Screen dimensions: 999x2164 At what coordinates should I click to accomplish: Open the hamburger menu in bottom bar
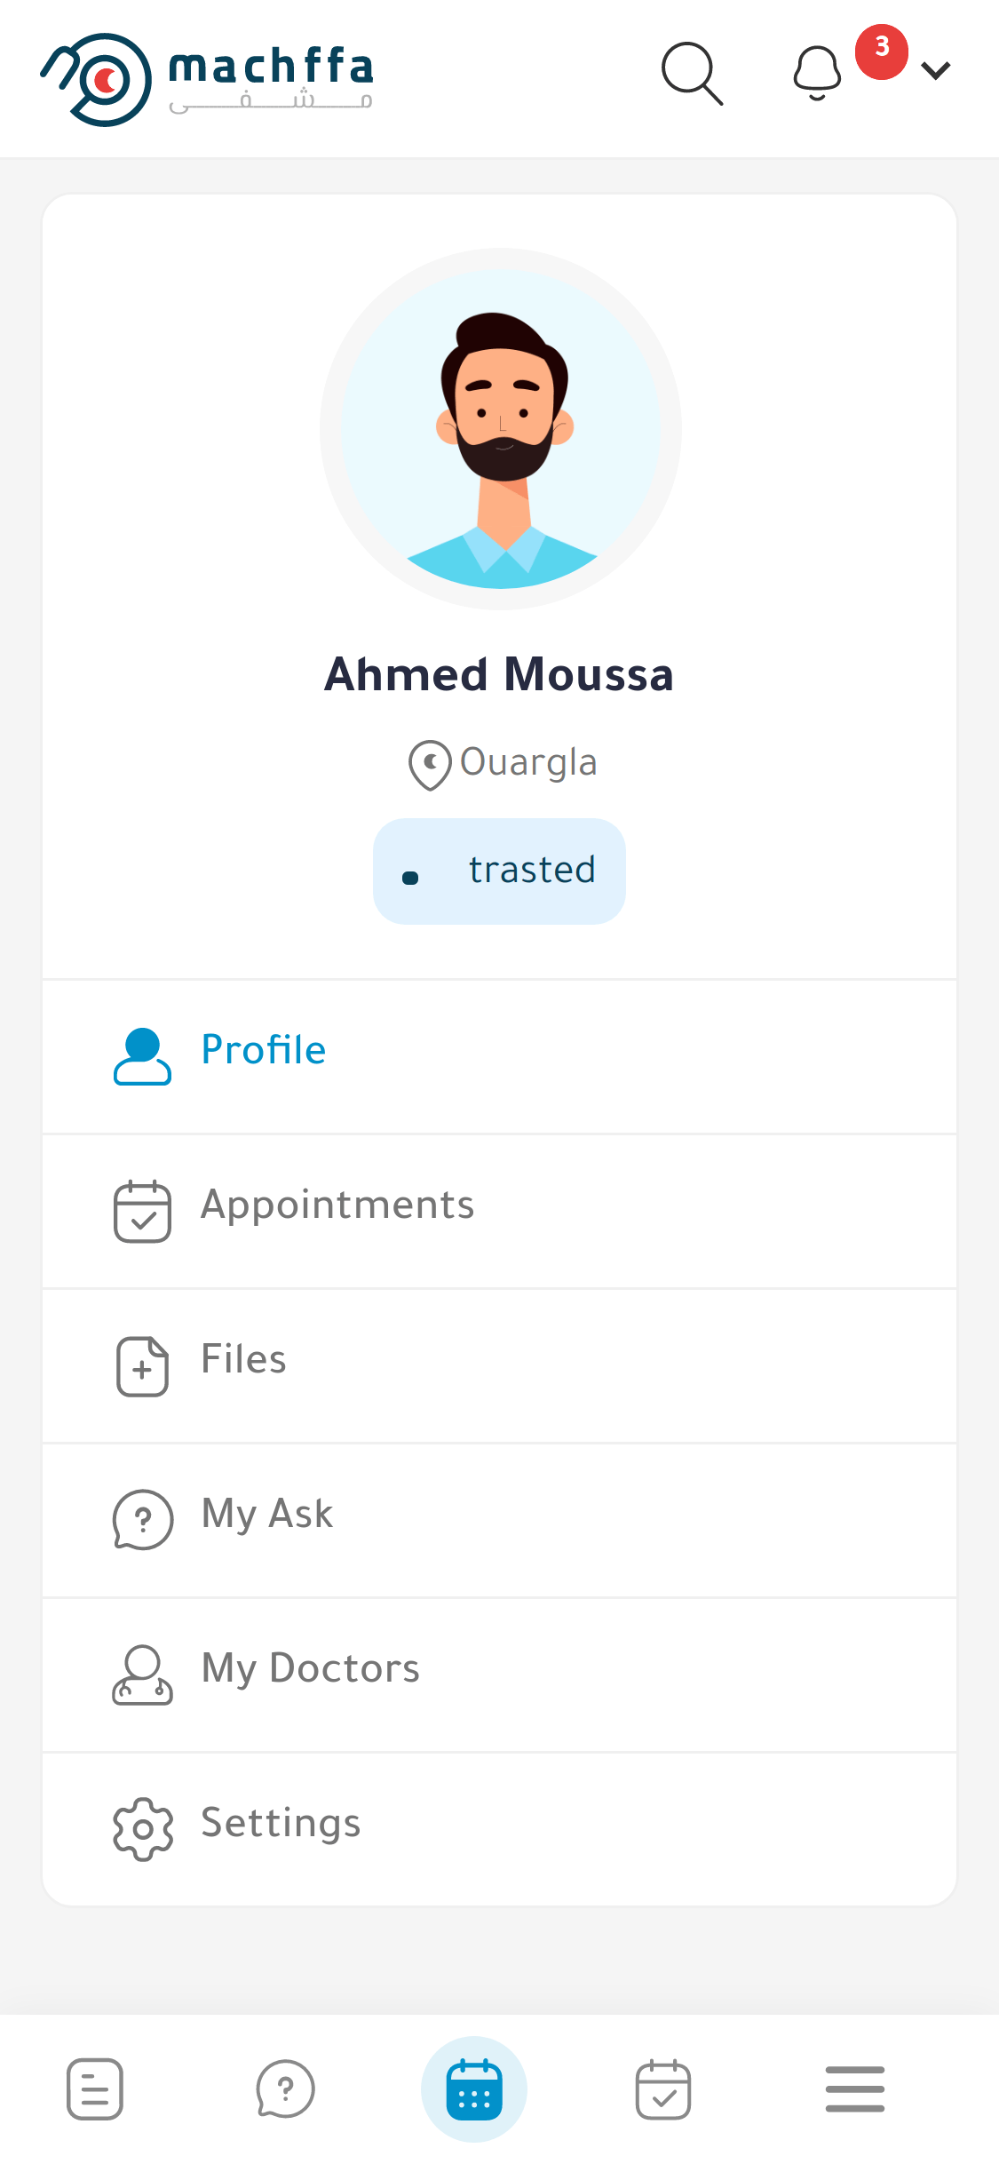coord(854,2088)
